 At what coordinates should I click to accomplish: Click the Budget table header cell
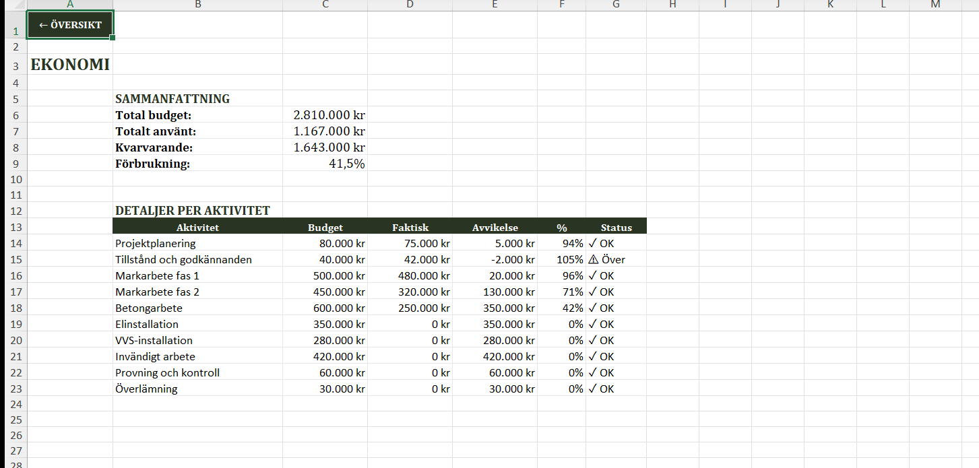[325, 228]
